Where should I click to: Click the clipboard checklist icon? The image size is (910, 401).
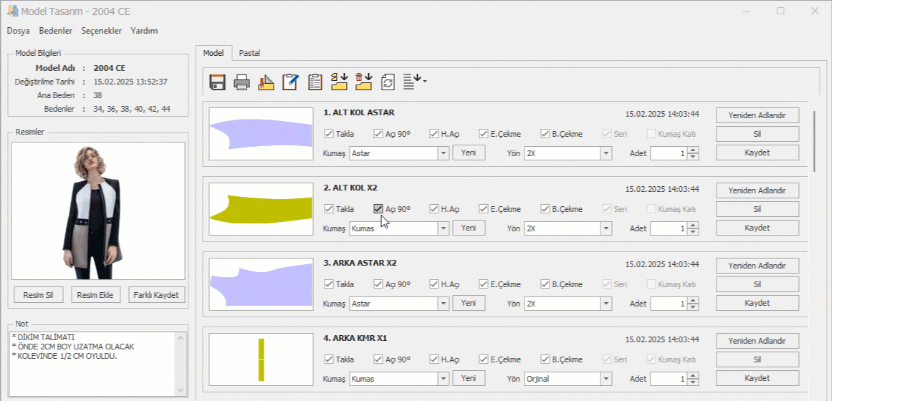pyautogui.click(x=315, y=82)
